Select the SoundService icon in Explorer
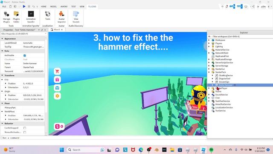This screenshot has width=273, height=154. [213, 95]
